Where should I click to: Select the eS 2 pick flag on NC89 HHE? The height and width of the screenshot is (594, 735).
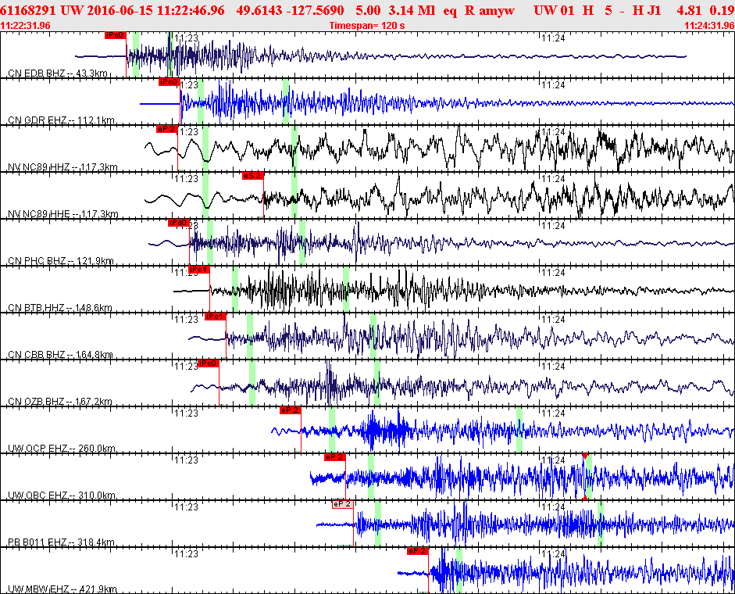click(252, 176)
